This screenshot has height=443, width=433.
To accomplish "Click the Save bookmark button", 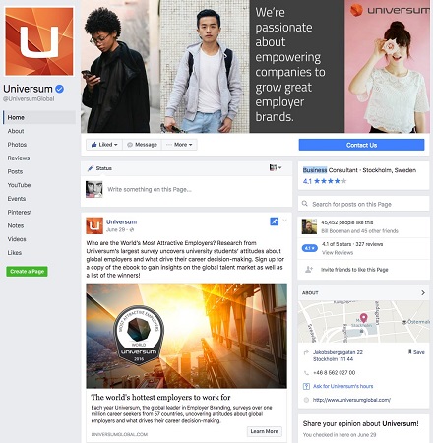I will [x=416, y=352].
